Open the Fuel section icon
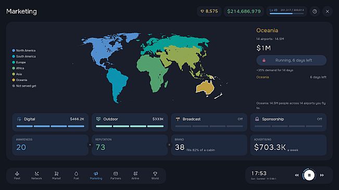The height and width of the screenshot is (190, 339). (76, 173)
